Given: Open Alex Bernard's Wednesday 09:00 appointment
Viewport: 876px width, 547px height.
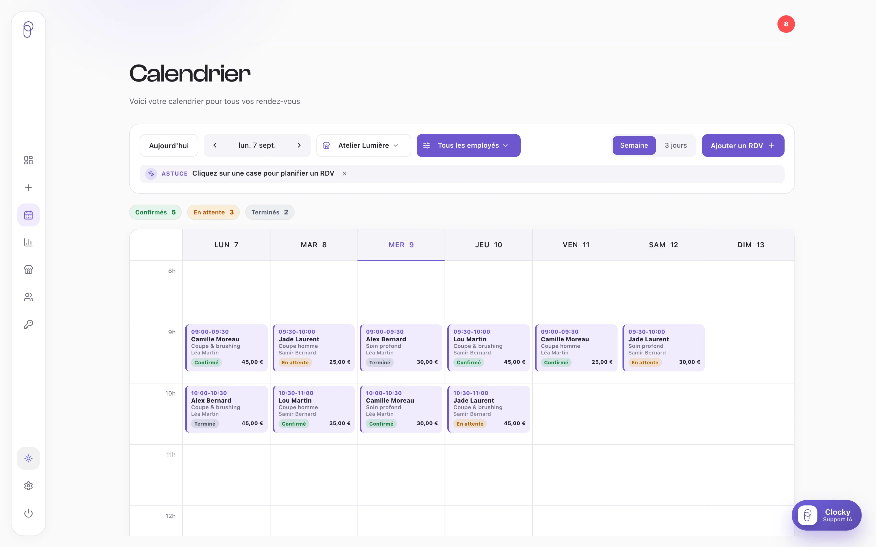Looking at the screenshot, I should click(x=401, y=348).
